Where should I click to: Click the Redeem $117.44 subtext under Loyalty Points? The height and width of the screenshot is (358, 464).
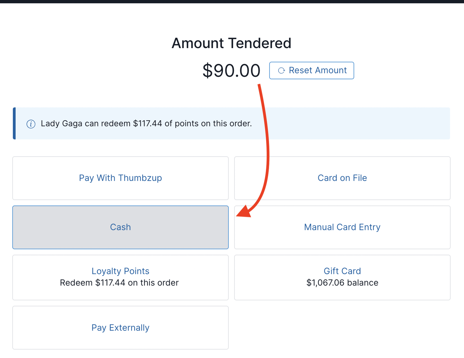[119, 282]
